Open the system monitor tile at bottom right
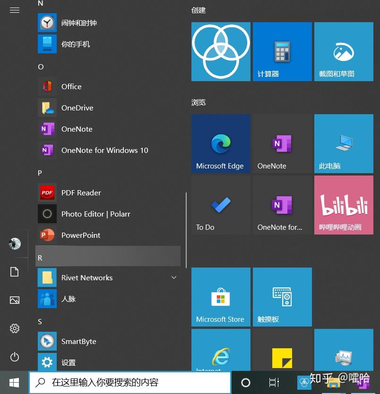This screenshot has height=394, width=380. coord(344,350)
